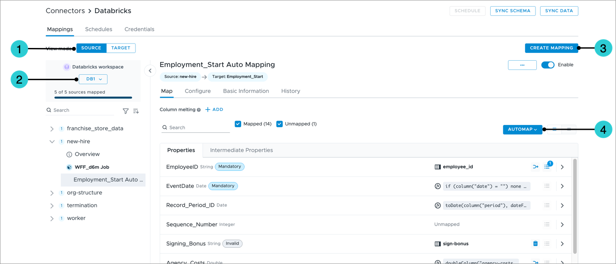Expand the Sequence_Number row chevron

(562, 224)
